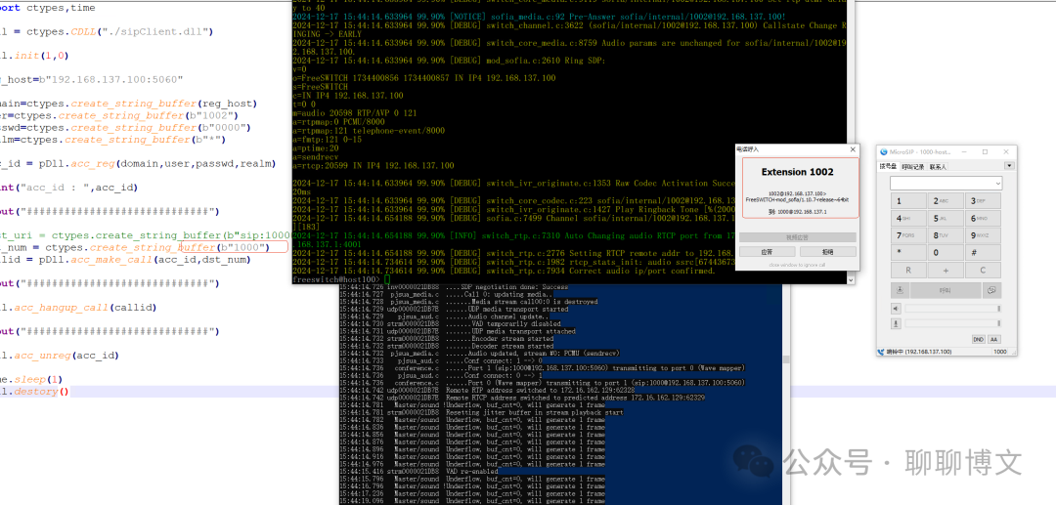Screen dimensions: 1056x505
Task: Dial digit 7 PQRS on the keypad
Action: [x=907, y=235]
